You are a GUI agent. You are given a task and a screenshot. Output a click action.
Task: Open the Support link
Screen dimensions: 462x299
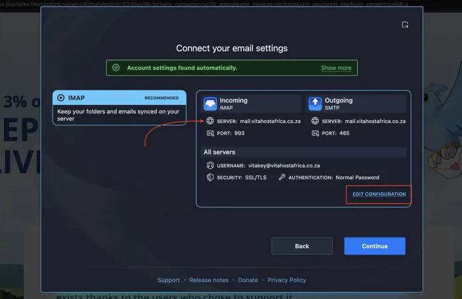tap(169, 280)
